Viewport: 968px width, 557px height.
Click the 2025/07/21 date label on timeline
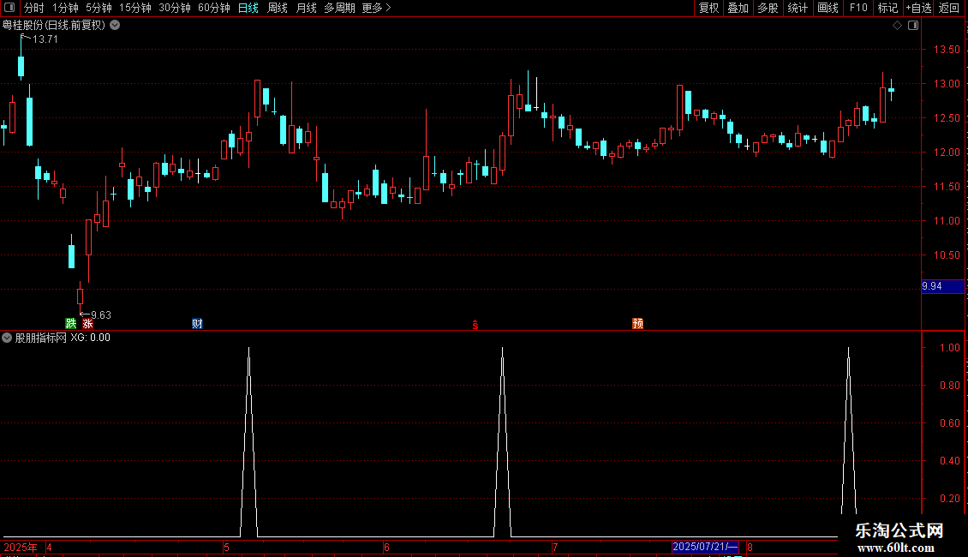coord(705,547)
